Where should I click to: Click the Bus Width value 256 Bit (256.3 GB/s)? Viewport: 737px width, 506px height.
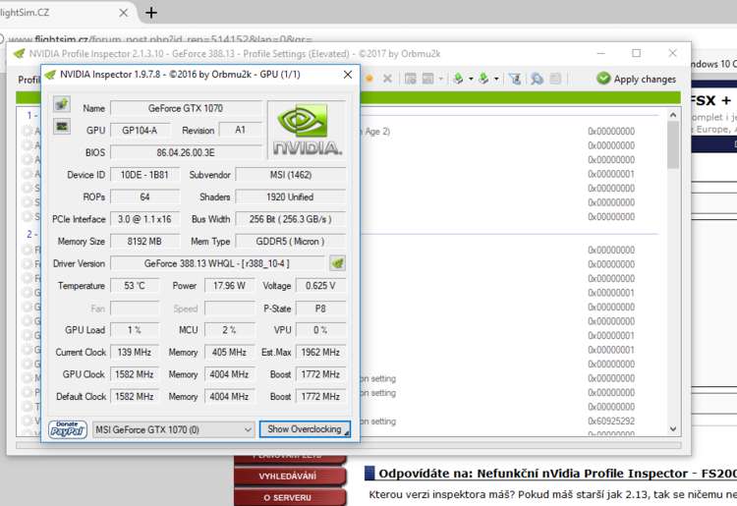290,219
